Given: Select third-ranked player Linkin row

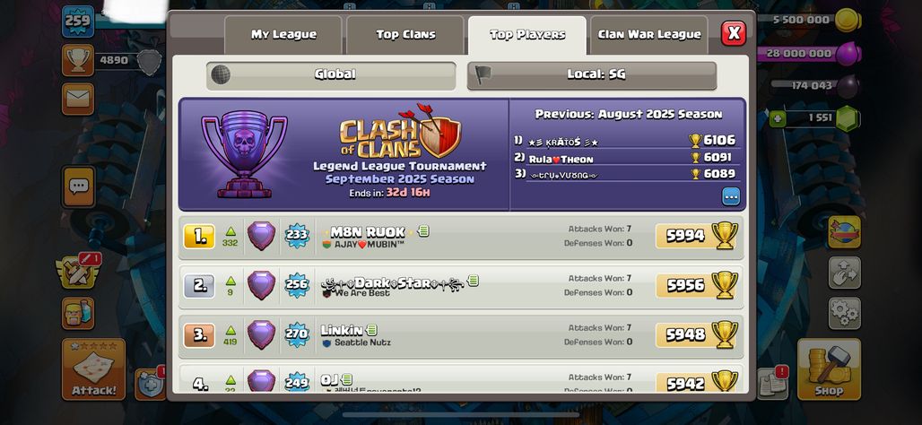Looking at the screenshot, I should click(x=460, y=335).
